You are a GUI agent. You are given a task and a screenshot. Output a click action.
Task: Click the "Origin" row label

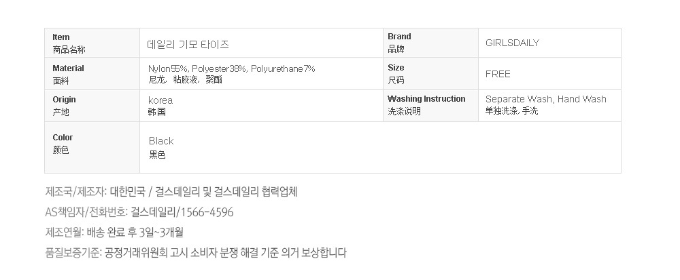coord(64,100)
